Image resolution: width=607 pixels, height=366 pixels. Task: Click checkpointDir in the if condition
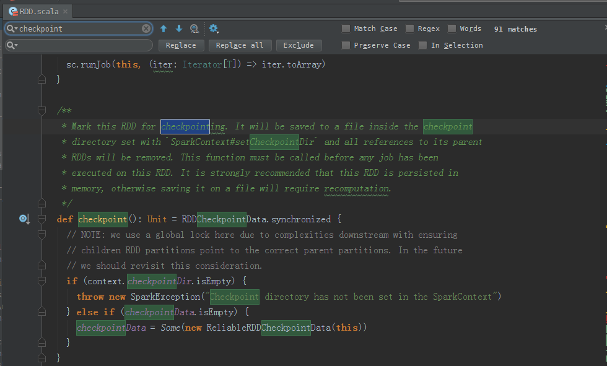(160, 281)
